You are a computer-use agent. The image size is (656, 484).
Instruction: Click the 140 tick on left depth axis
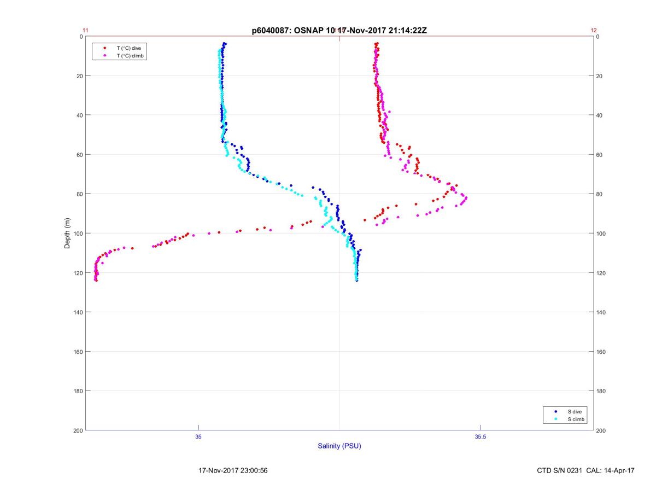(78, 312)
